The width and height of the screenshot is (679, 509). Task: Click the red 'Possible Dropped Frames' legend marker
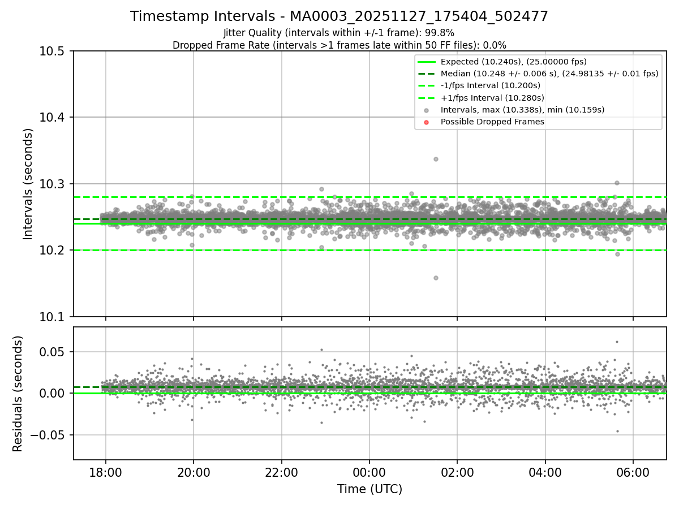[x=427, y=122]
